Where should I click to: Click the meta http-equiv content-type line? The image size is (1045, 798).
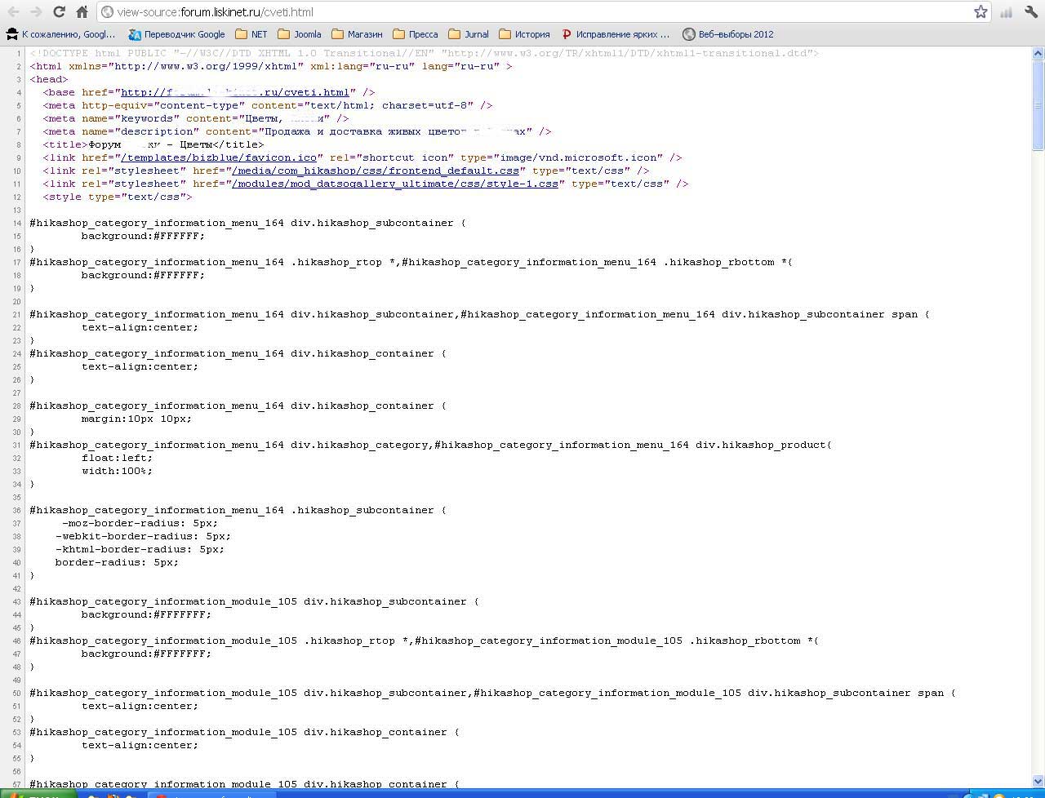tap(268, 105)
